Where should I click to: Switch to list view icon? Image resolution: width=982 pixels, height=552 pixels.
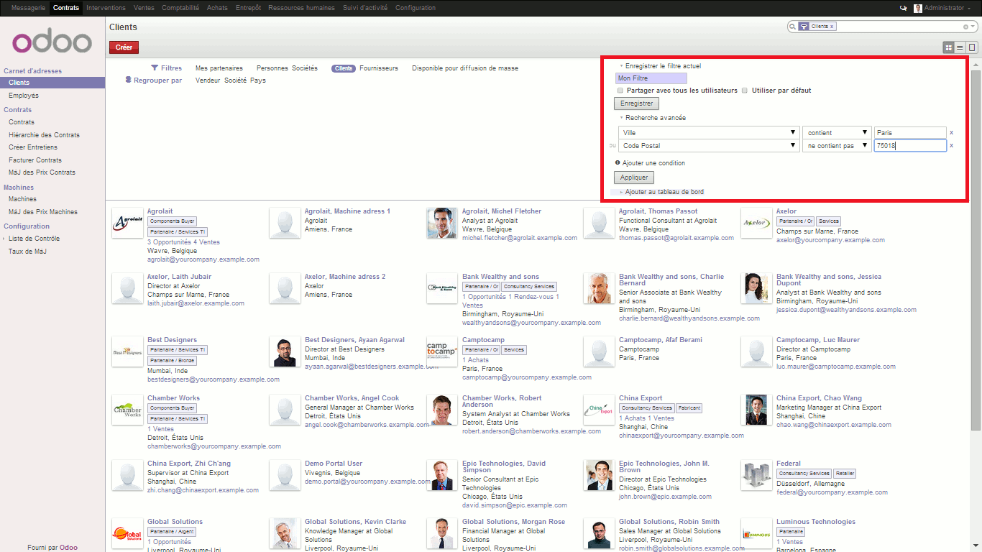point(960,47)
